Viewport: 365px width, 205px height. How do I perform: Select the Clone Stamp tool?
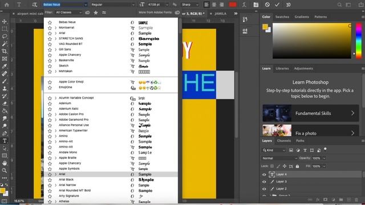(x=5, y=89)
